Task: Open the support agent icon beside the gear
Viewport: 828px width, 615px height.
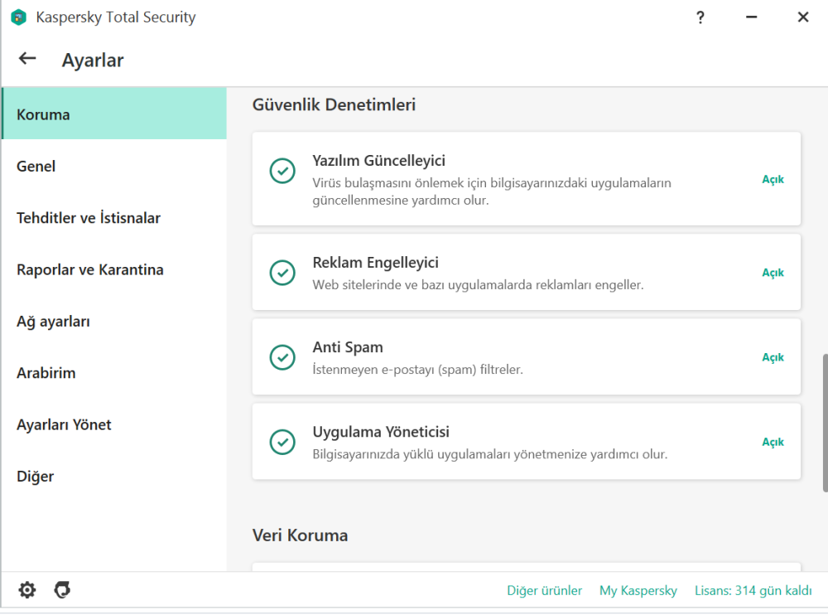Action: click(x=62, y=589)
